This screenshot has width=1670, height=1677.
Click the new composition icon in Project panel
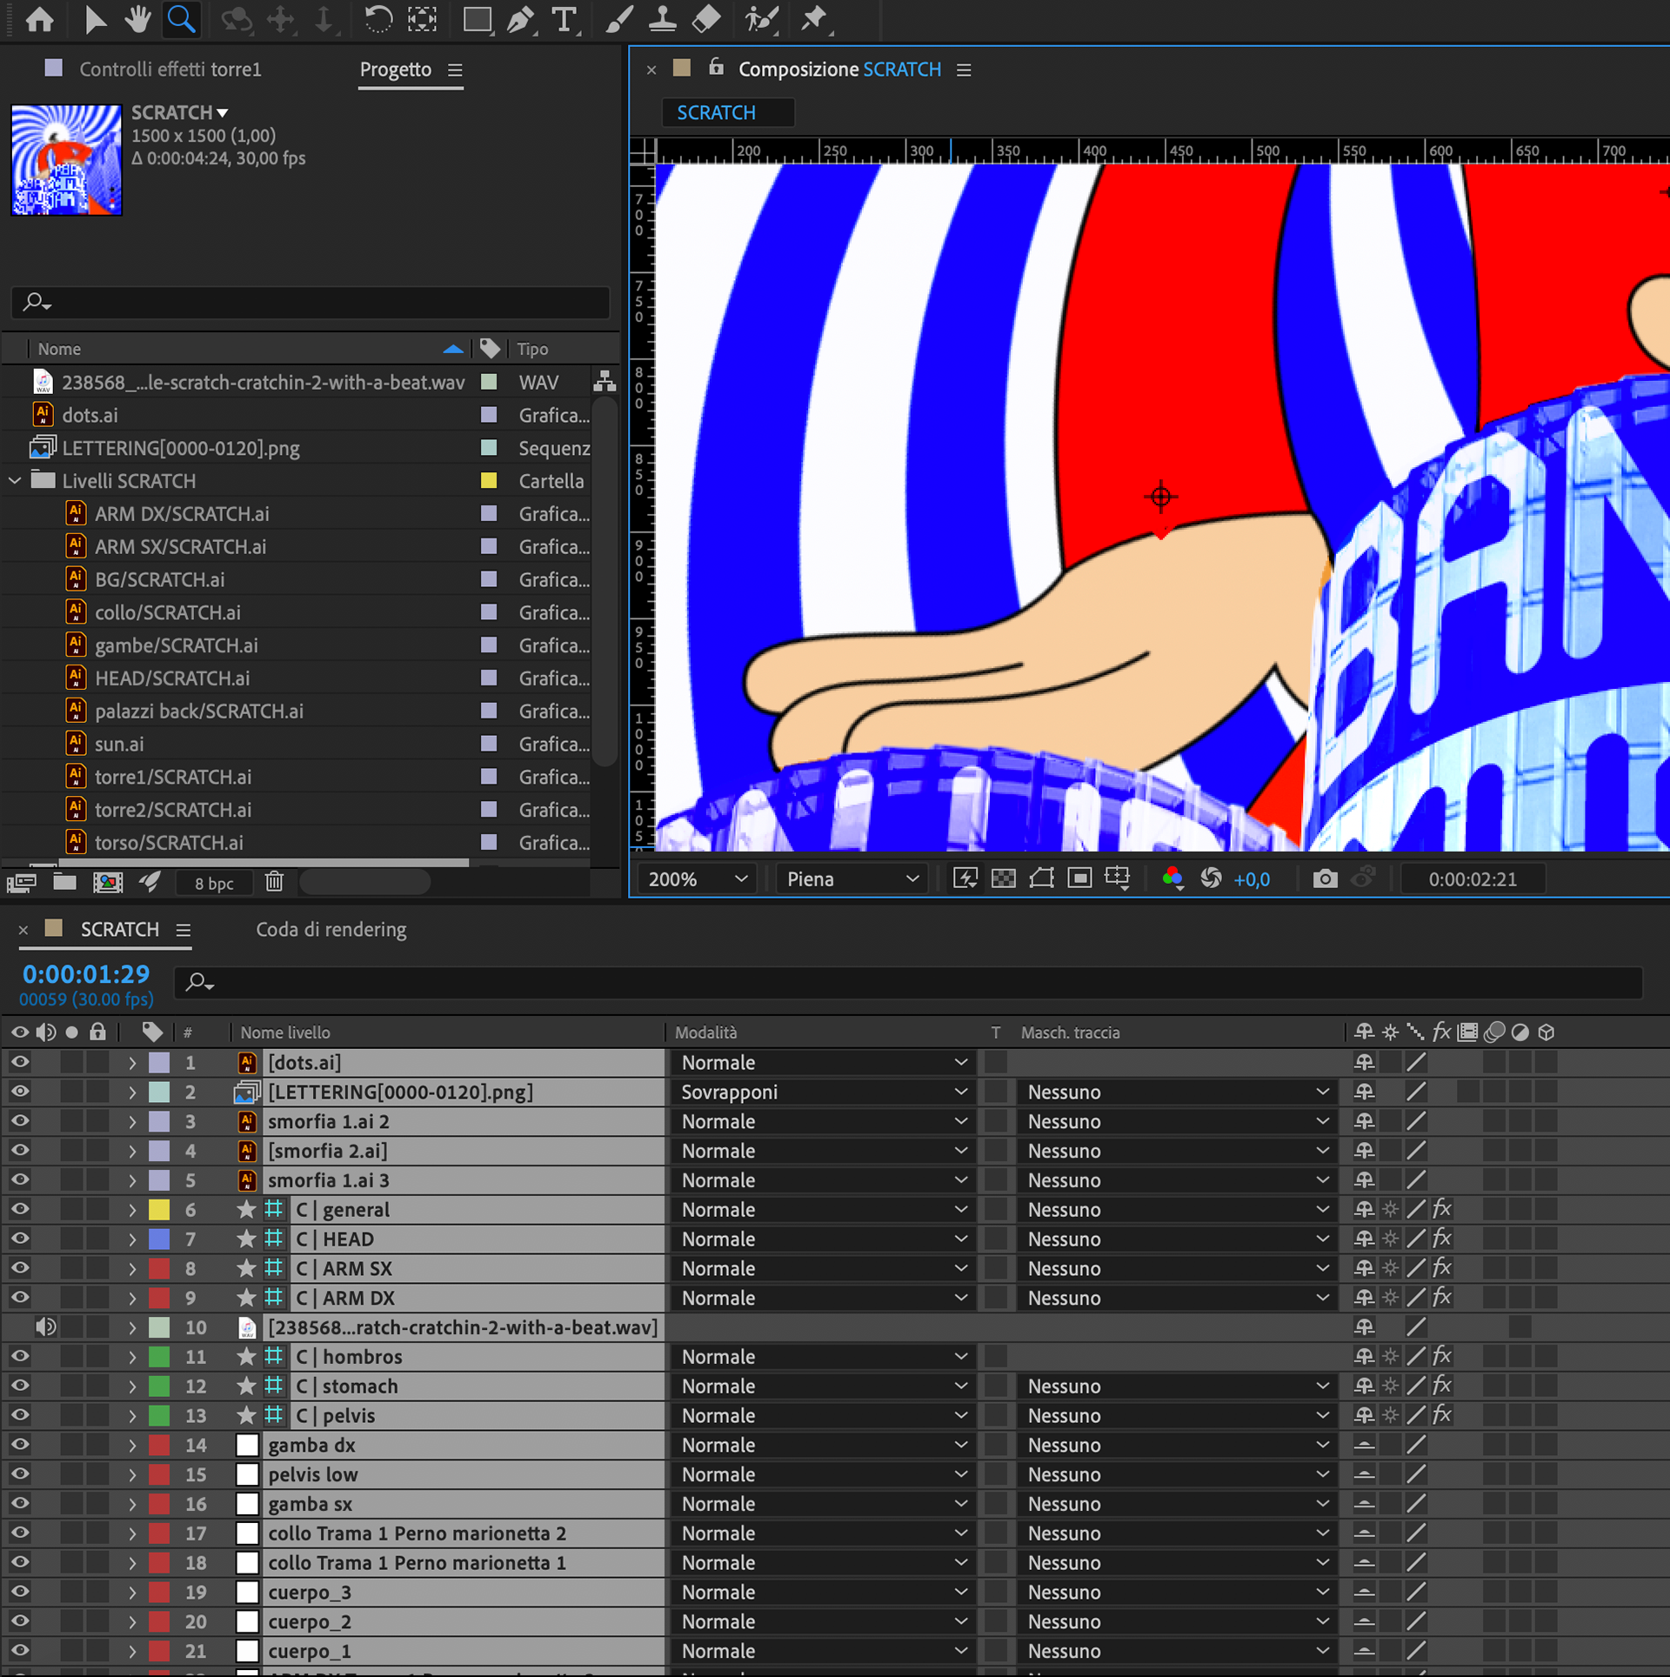click(108, 883)
